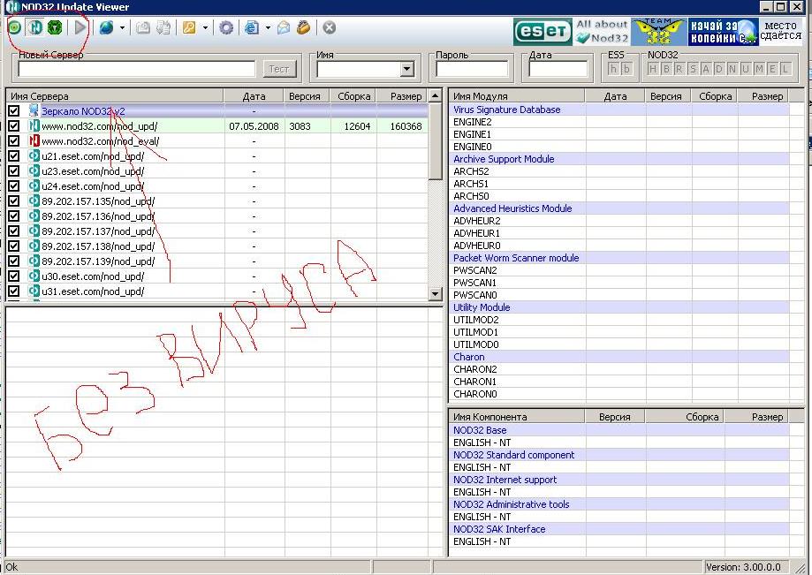Click the Имя Компонента column header
This screenshot has width=812, height=575.
516,417
